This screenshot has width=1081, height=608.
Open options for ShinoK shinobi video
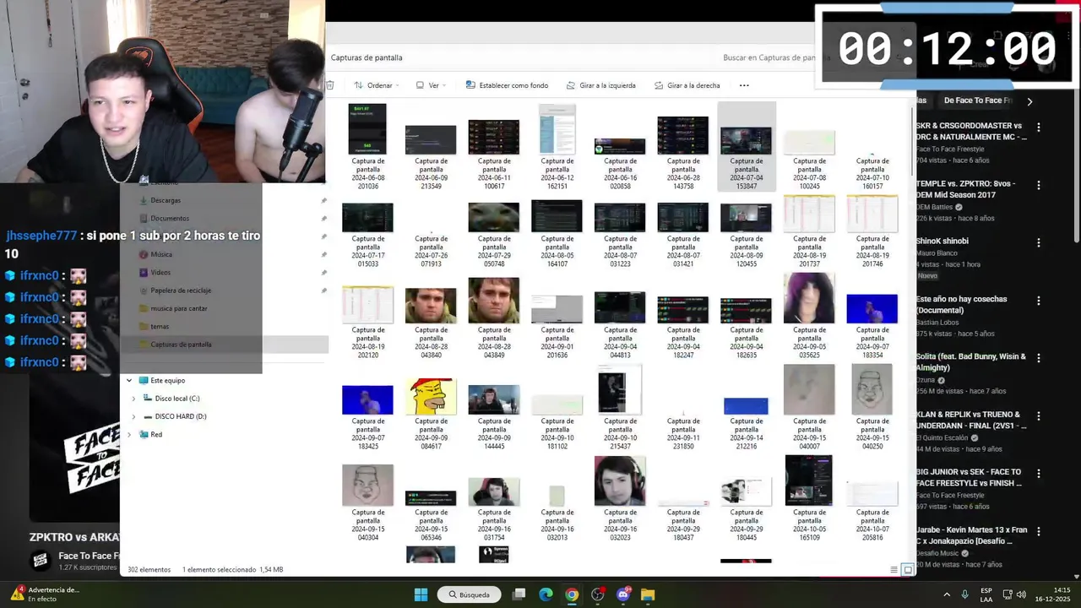click(1039, 242)
